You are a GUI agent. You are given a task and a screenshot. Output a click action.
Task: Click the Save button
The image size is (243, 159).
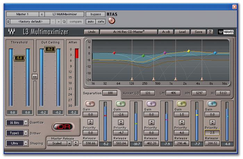point(198,32)
